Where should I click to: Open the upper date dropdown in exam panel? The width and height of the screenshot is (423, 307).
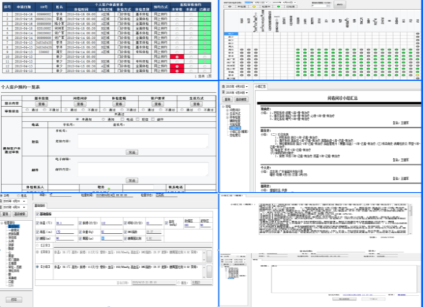point(24,201)
